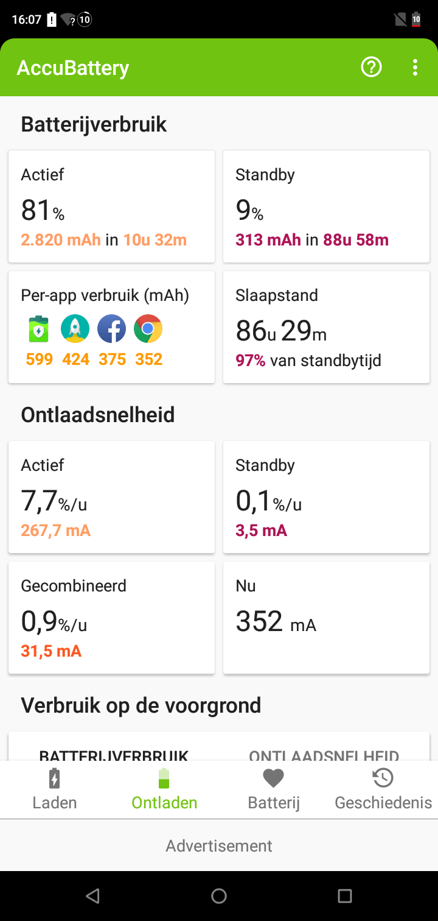
Task: Open the Per-app verbruik card
Action: (x=111, y=297)
